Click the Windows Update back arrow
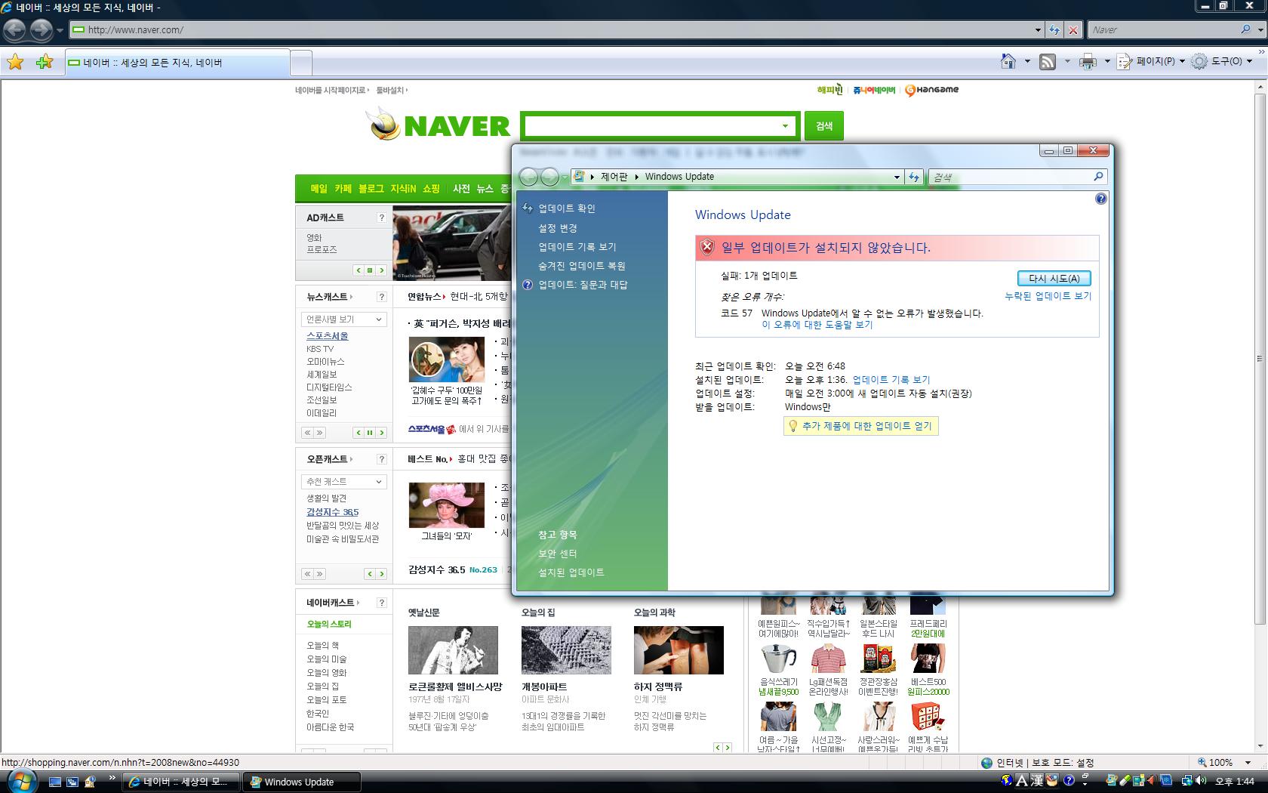Image resolution: width=1268 pixels, height=793 pixels. [528, 177]
